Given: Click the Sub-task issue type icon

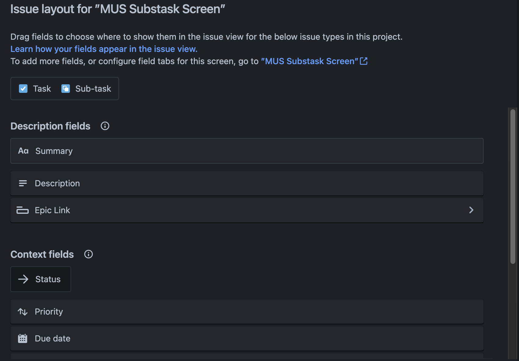Looking at the screenshot, I should tap(66, 89).
